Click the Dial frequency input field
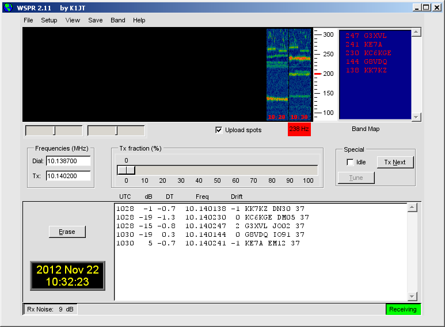Screen dimensions: 445x327 68,161
